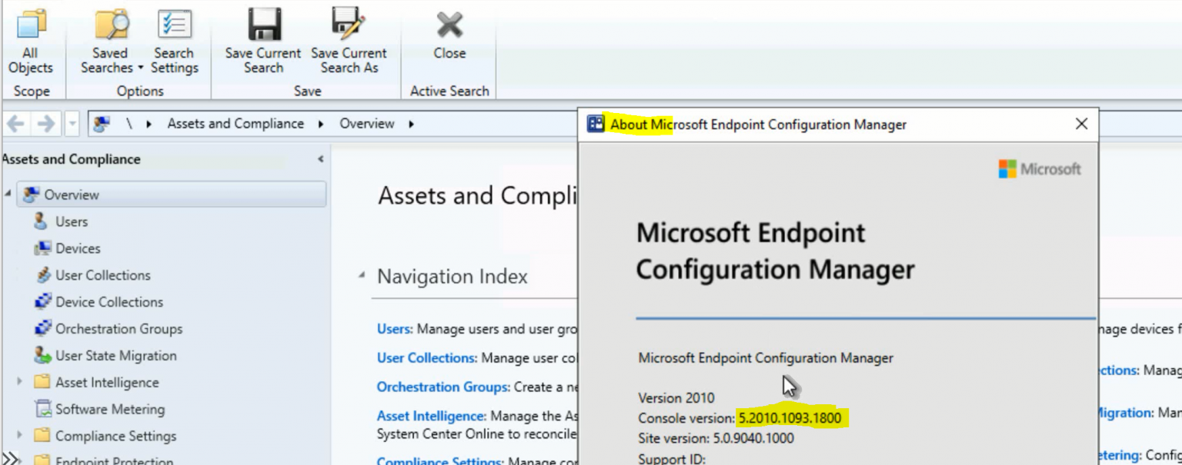
Task: Click the All Objects scope icon
Action: pyautogui.click(x=31, y=25)
